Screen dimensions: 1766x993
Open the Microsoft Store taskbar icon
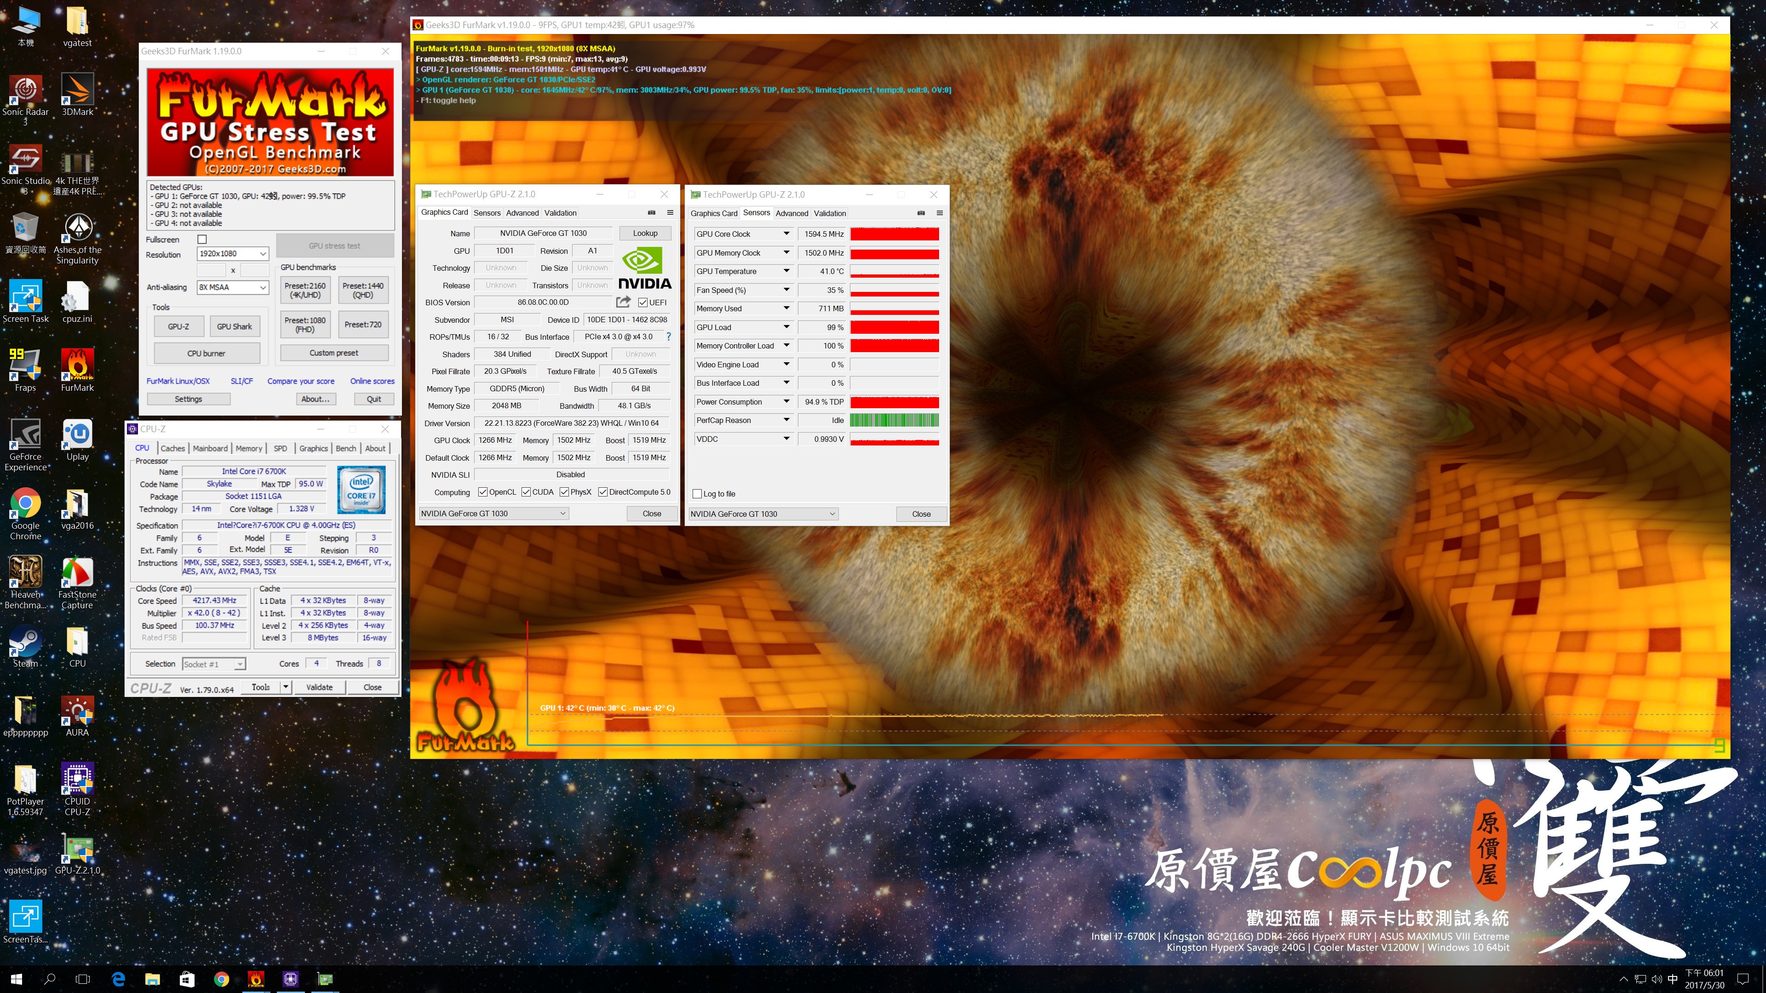pyautogui.click(x=187, y=979)
